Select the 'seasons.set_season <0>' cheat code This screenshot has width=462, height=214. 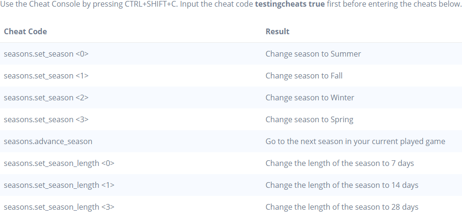click(x=46, y=54)
